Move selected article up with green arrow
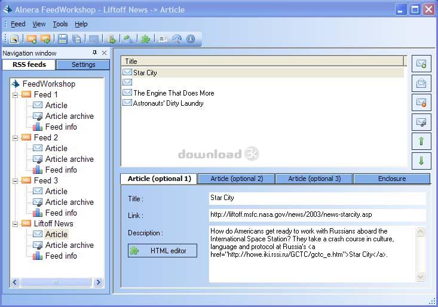Viewport: 438px width, 307px height. pyautogui.click(x=421, y=142)
